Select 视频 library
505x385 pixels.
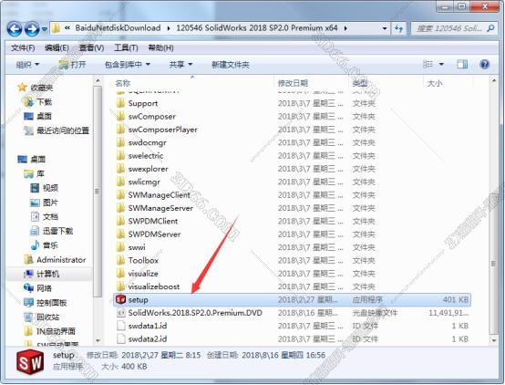(50, 188)
